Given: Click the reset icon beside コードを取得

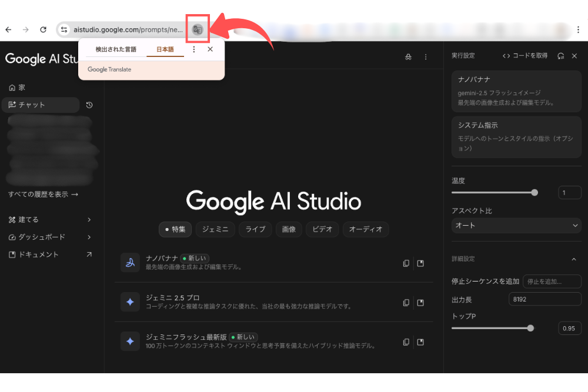Looking at the screenshot, I should coord(561,56).
